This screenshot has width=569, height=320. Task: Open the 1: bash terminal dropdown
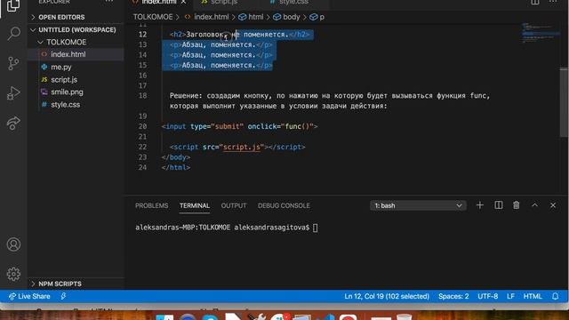tap(418, 205)
